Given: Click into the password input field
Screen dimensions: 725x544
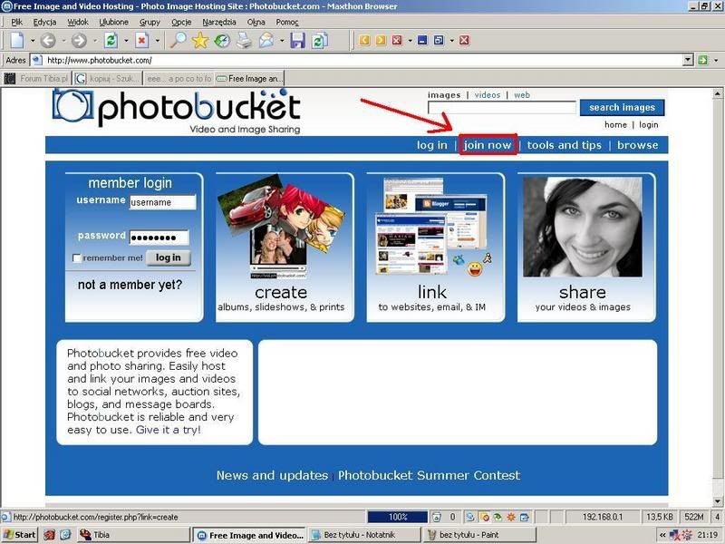Looking at the screenshot, I should pyautogui.click(x=159, y=238).
